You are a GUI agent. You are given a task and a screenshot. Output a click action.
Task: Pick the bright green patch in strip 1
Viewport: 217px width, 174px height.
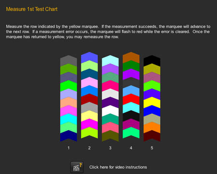tap(68, 86)
